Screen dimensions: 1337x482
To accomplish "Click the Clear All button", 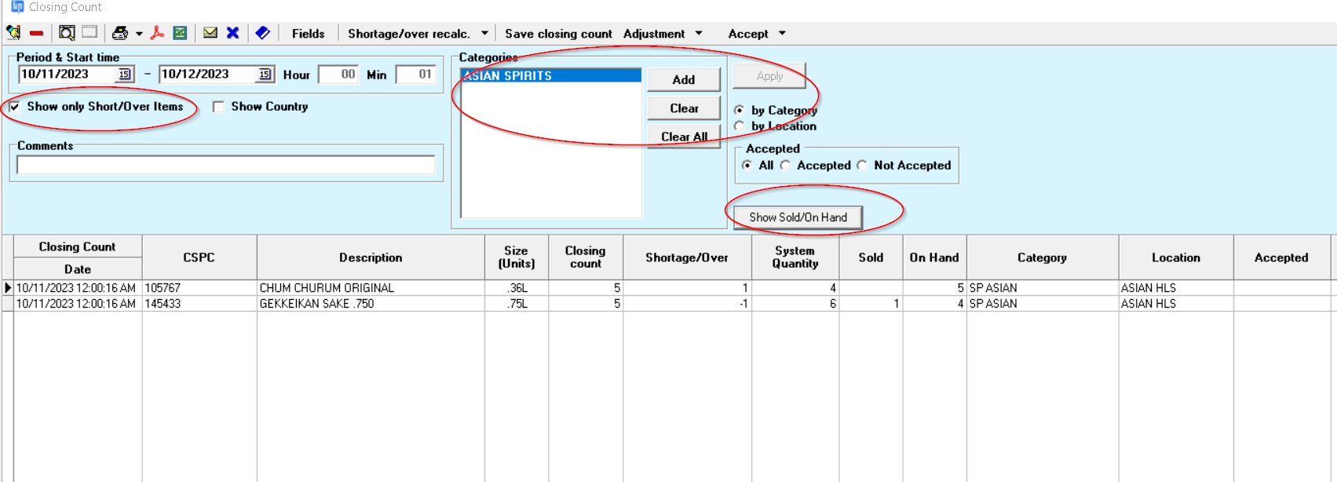I will click(x=684, y=137).
